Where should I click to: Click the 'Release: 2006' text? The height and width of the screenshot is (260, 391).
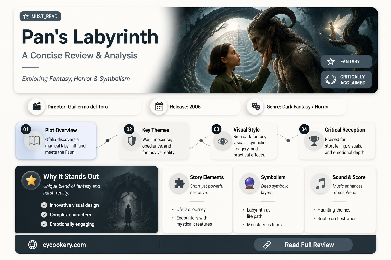click(185, 107)
